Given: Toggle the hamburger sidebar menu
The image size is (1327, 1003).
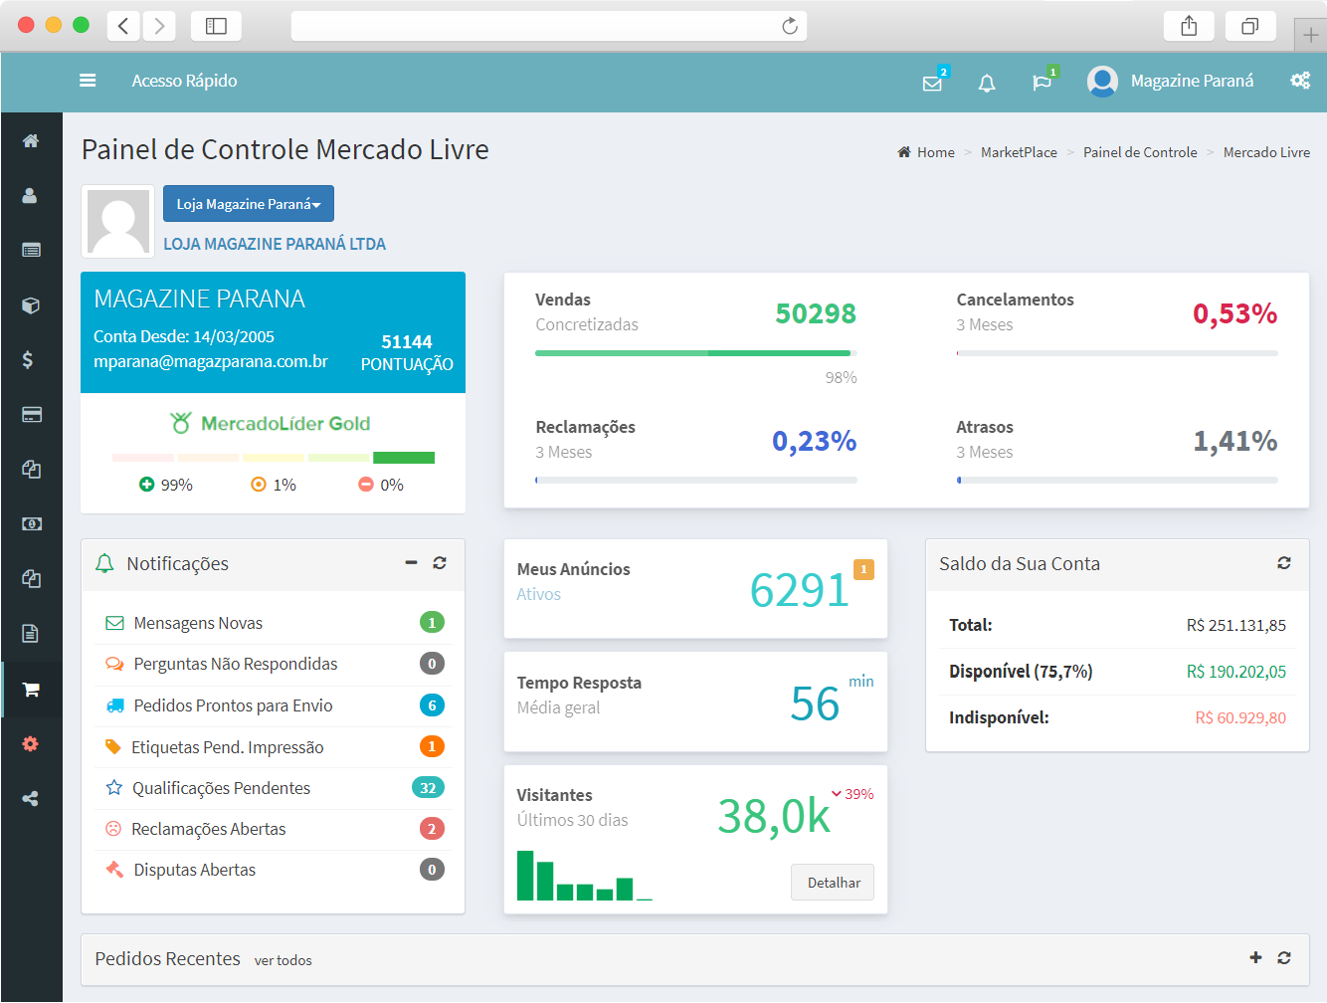Looking at the screenshot, I should 88,81.
